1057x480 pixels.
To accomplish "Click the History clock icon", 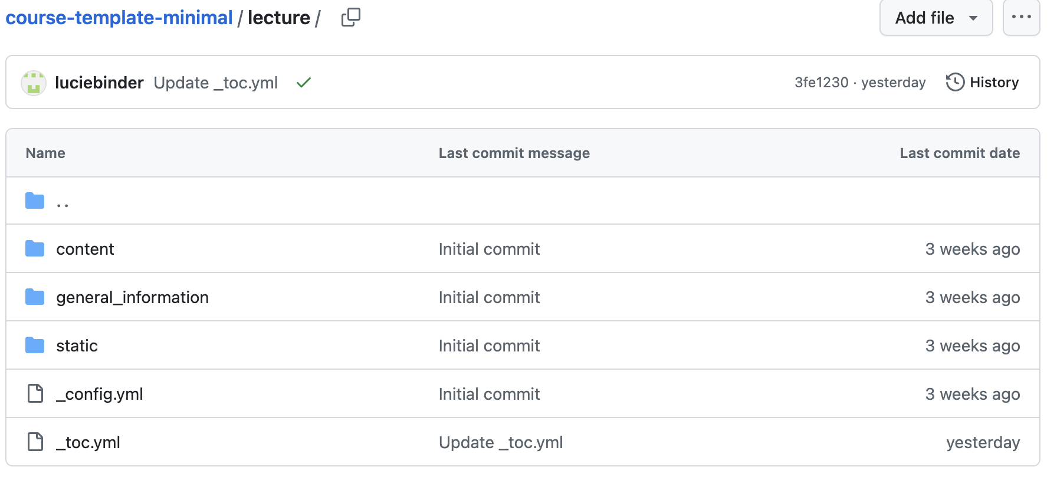I will (x=955, y=83).
